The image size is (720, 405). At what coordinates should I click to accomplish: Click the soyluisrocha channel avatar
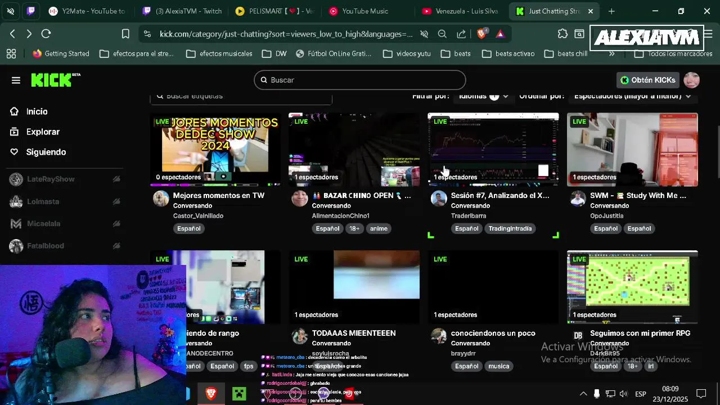[x=300, y=336]
